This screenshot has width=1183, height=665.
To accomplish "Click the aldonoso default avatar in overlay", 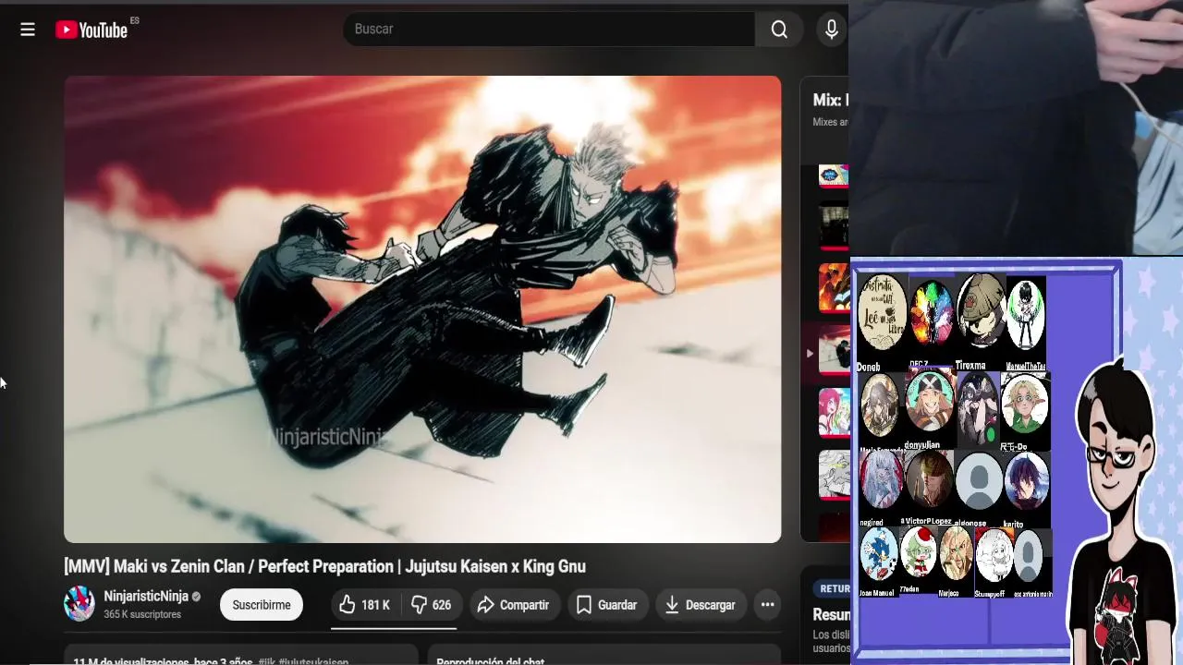I will [x=979, y=481].
